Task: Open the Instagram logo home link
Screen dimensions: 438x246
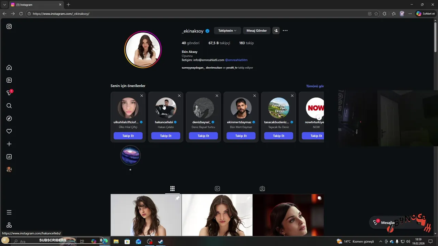Action: (9, 26)
